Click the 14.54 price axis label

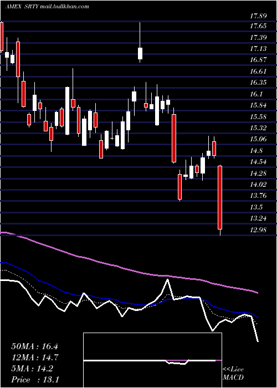point(258,162)
